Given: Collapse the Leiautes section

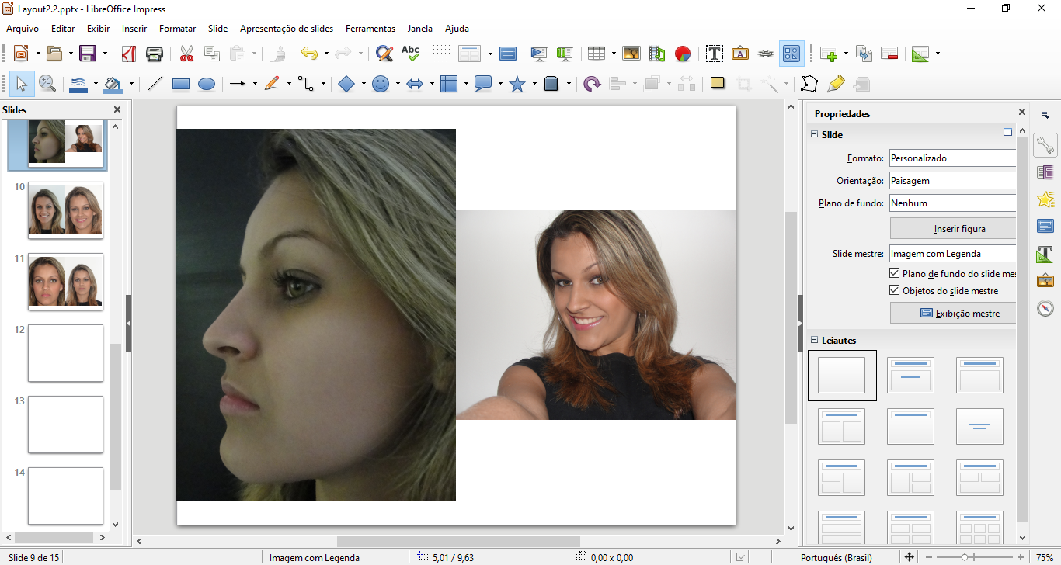Looking at the screenshot, I should (815, 340).
